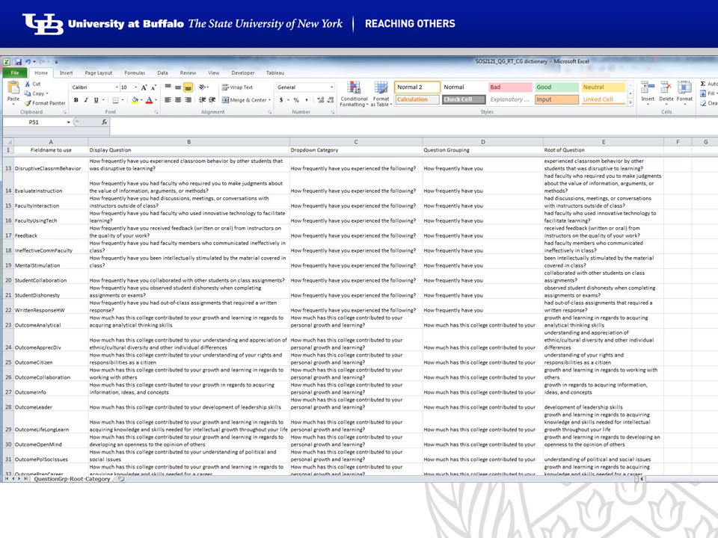Open the Name Box dropdown arrow

pyautogui.click(x=68, y=122)
